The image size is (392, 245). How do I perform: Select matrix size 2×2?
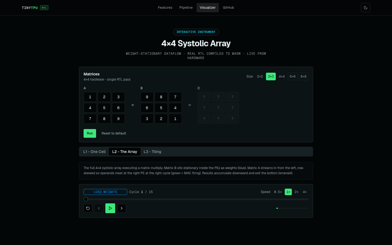260,76
